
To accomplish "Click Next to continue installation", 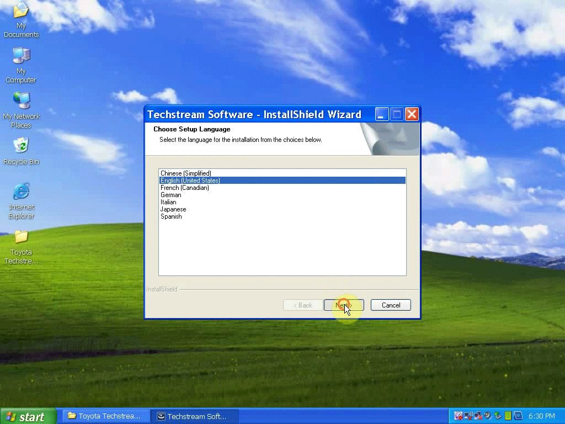I will [x=344, y=305].
